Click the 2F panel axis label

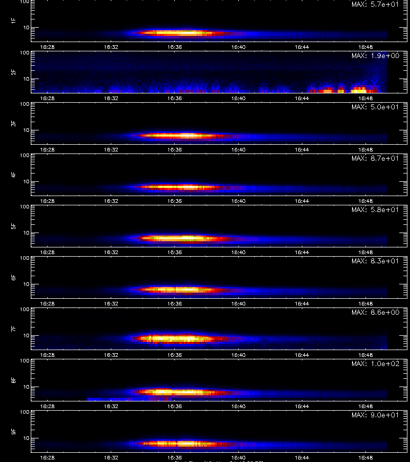click(x=13, y=72)
